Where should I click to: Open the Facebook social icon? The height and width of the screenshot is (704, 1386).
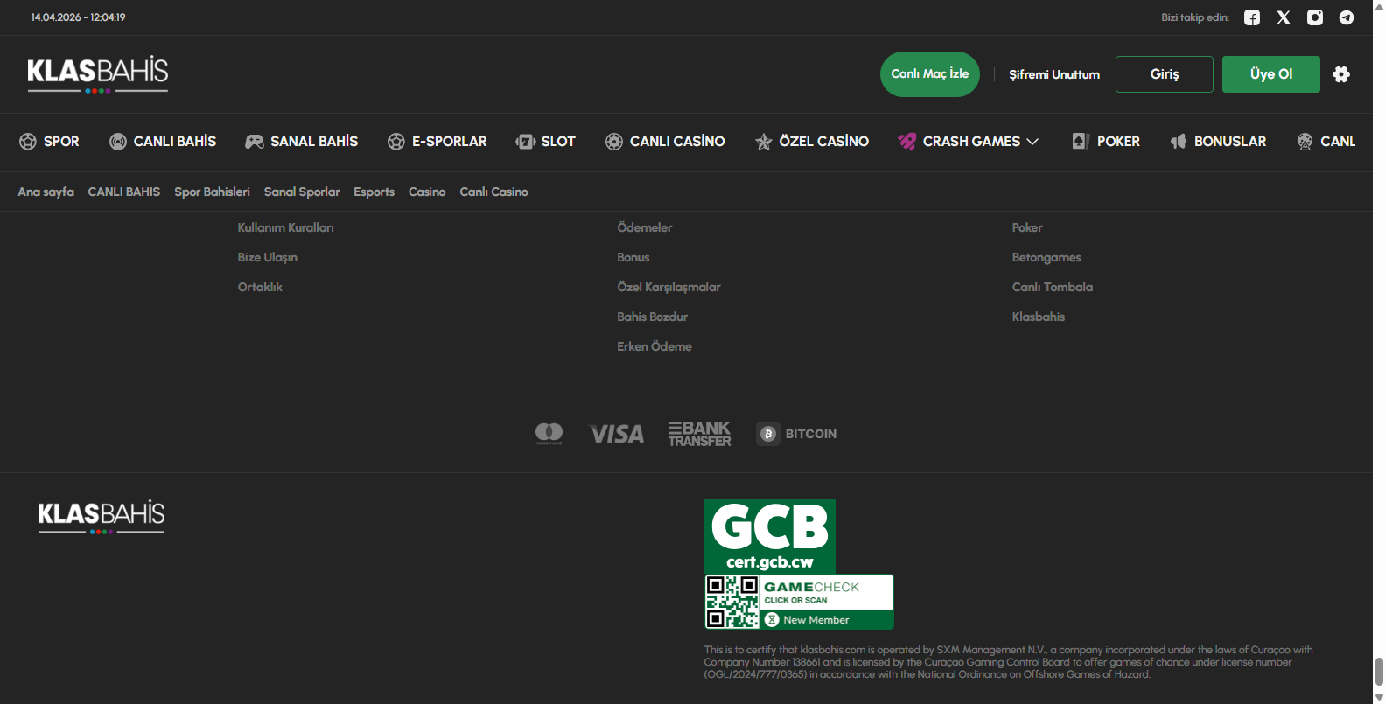[1252, 17]
